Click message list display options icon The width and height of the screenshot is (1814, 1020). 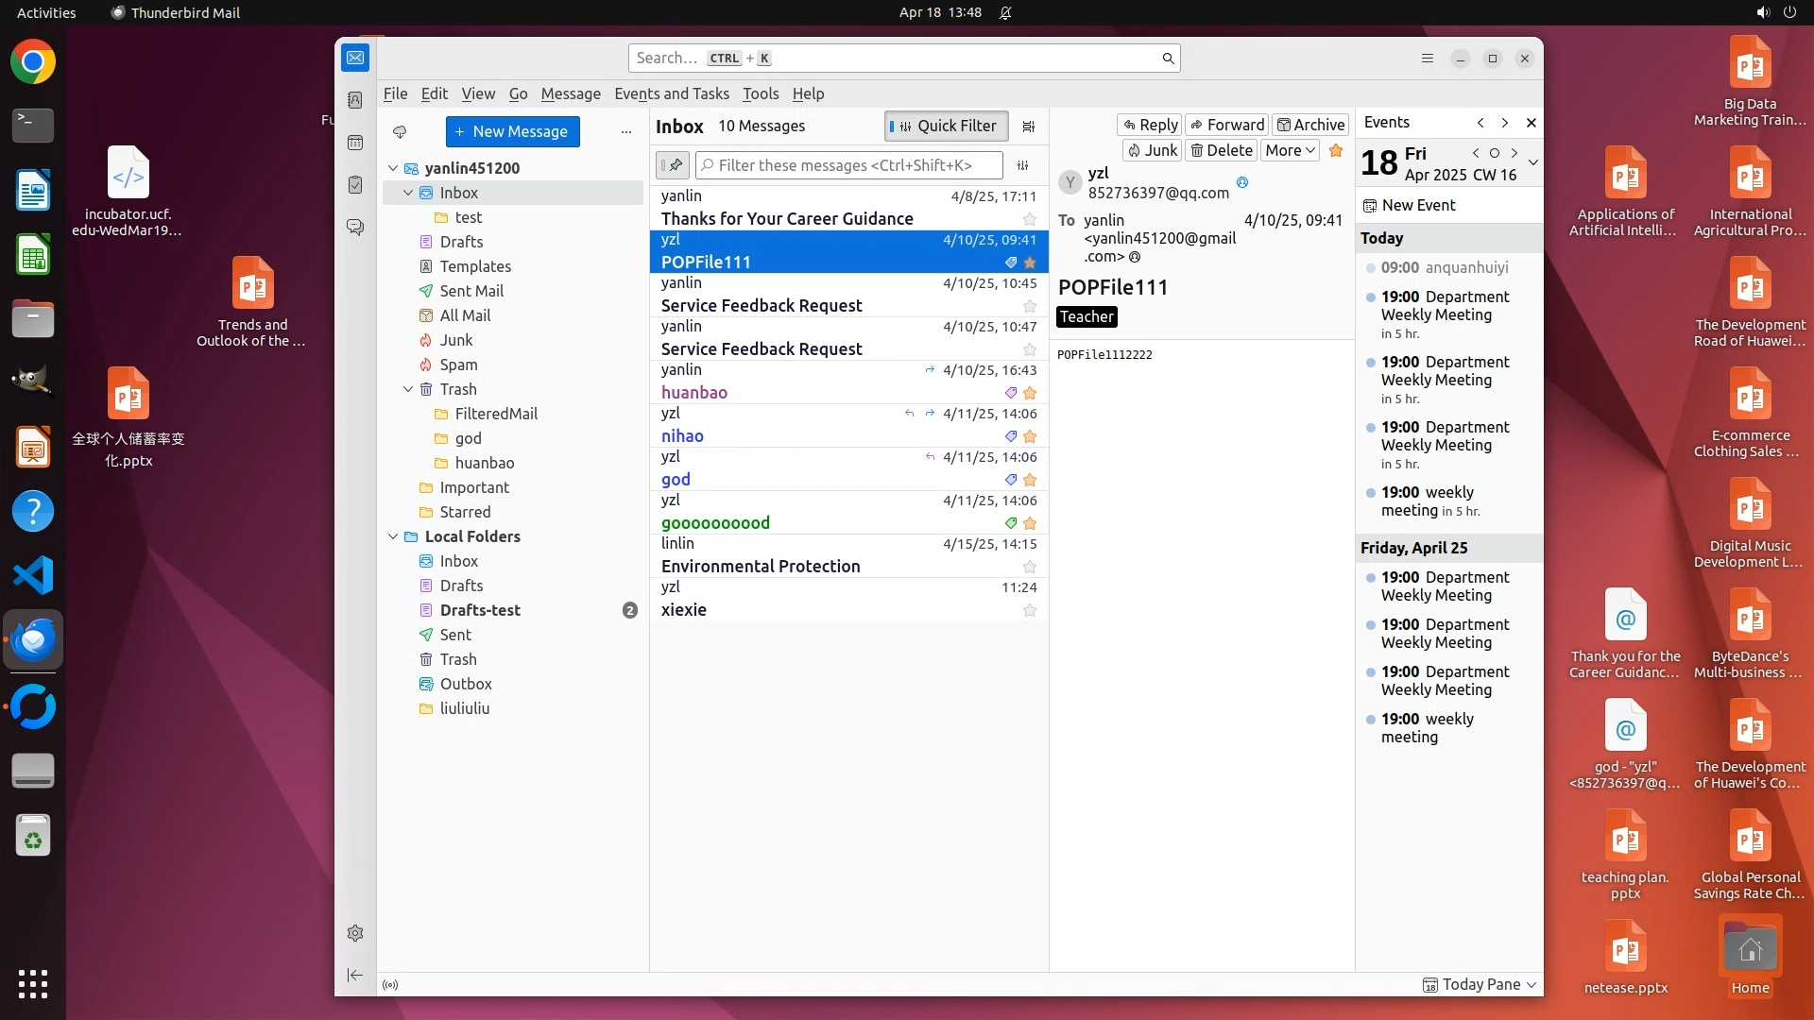click(1029, 127)
